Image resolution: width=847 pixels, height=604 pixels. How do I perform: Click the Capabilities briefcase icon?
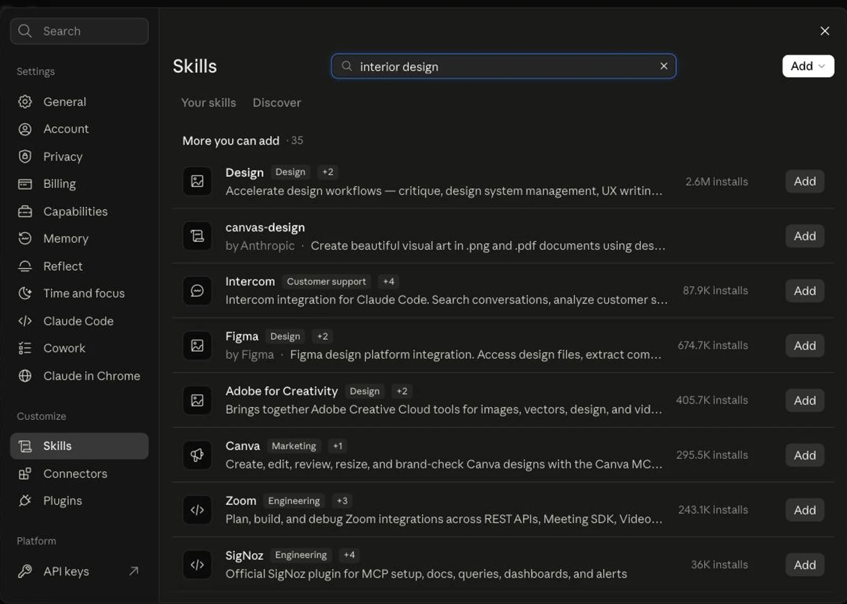[25, 211]
